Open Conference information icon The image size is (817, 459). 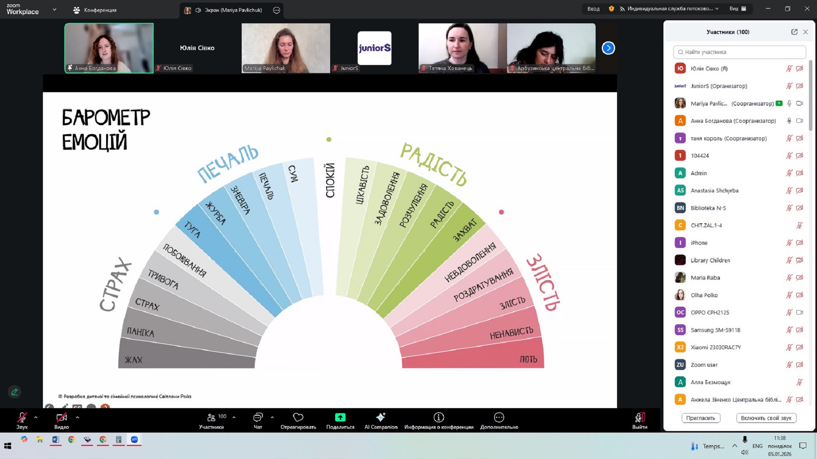pyautogui.click(x=439, y=417)
